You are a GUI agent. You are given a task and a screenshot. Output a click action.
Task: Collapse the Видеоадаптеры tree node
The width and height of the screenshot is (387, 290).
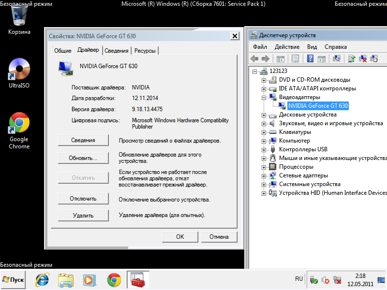pyautogui.click(x=264, y=97)
